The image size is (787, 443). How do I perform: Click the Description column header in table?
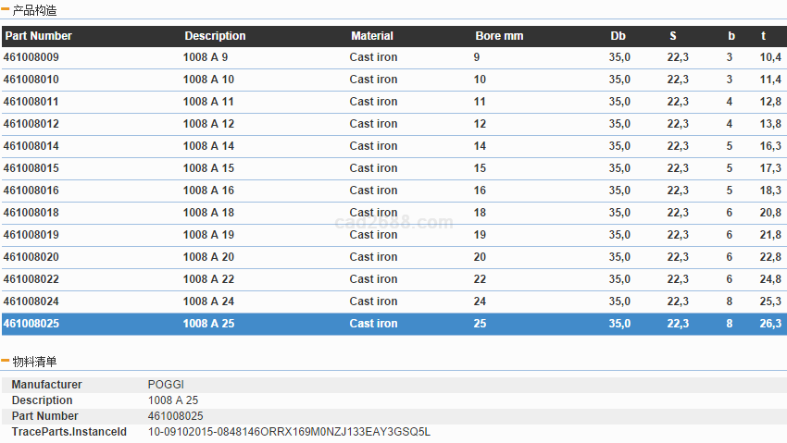tap(215, 36)
